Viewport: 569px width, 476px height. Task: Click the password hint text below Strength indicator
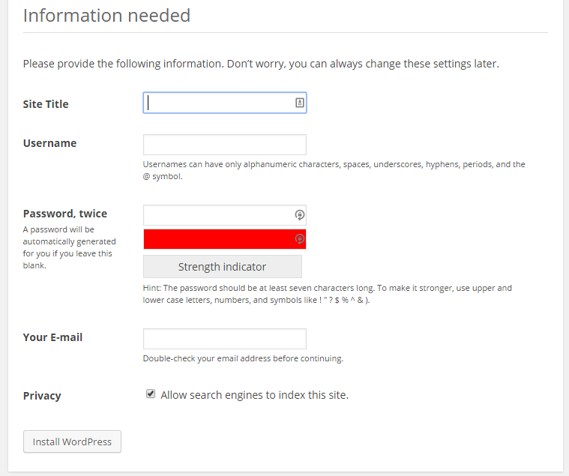(327, 294)
